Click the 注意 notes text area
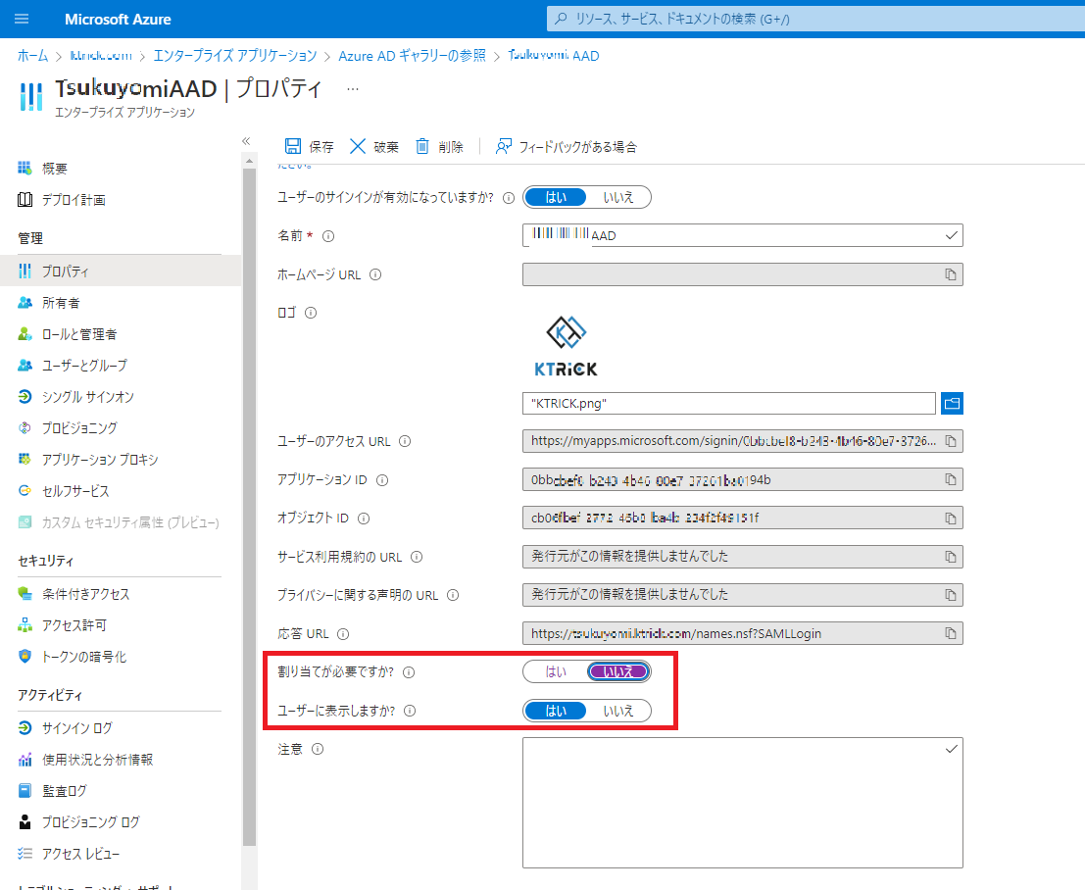The width and height of the screenshot is (1085, 890). pos(743,803)
